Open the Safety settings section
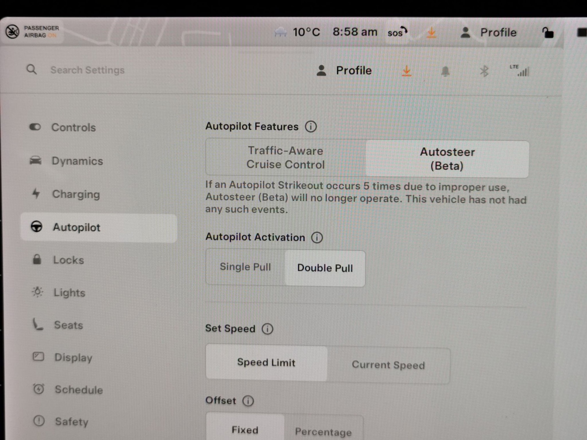The image size is (587, 440). pyautogui.click(x=72, y=422)
